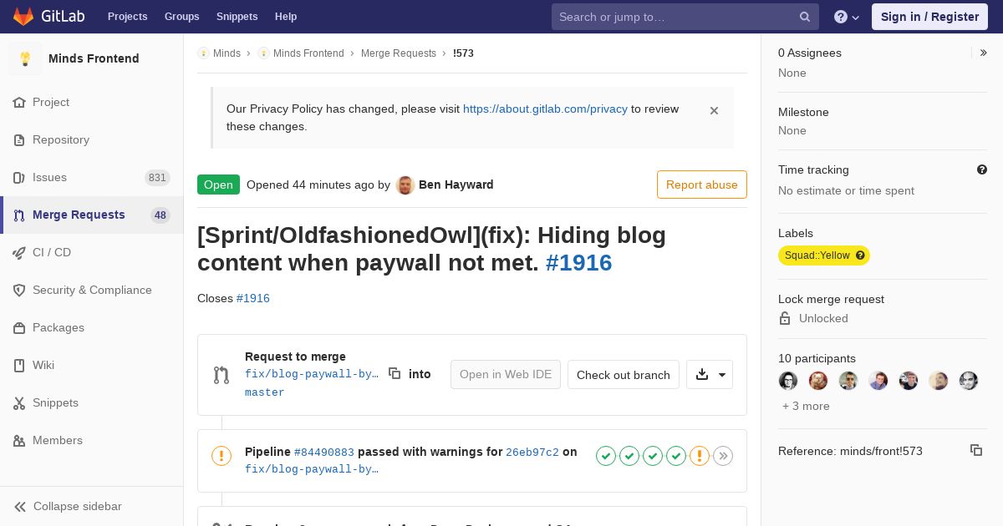Focus the Search or jump to field
Image resolution: width=1003 pixels, height=526 pixels.
685,17
